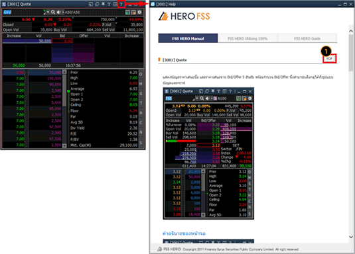Switch to the FSS HERO Utilizing 100% tab
This screenshot has height=254, width=355.
tap(248, 38)
